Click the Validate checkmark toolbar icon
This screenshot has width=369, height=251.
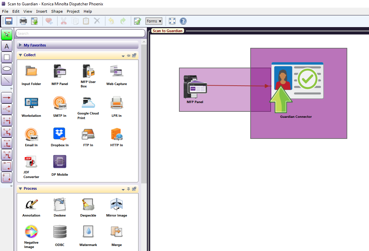click(137, 21)
